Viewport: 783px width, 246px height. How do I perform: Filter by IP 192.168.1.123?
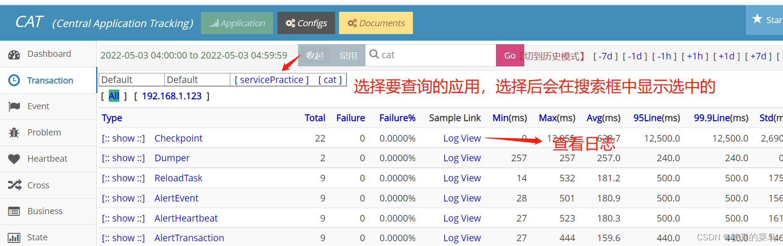(172, 96)
